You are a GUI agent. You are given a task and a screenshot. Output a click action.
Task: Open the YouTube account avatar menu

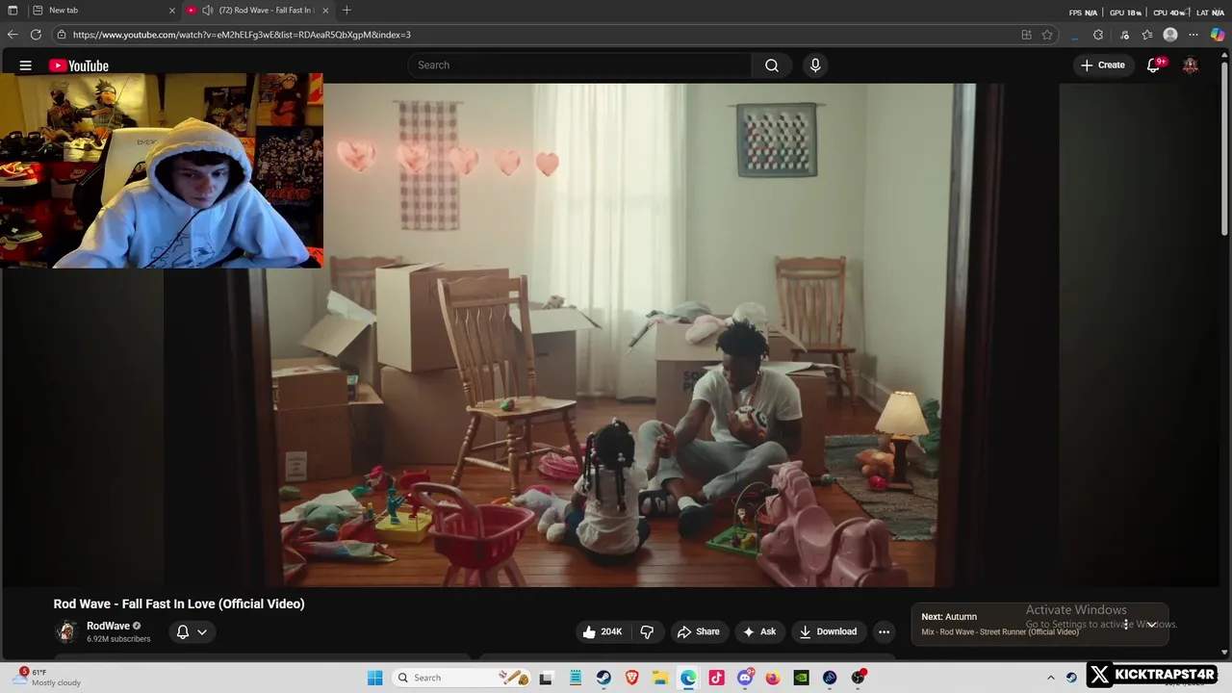coord(1191,64)
